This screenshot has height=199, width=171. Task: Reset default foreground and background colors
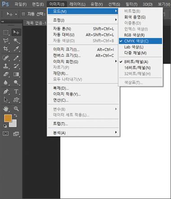click(x=5, y=126)
